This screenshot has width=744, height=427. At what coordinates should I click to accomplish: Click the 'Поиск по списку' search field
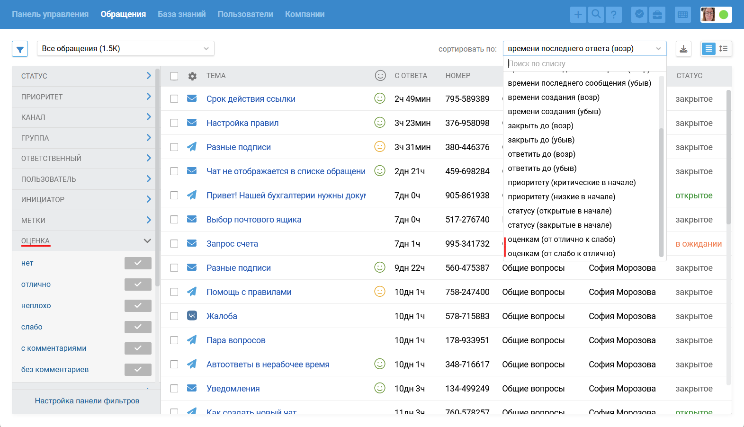pos(584,63)
